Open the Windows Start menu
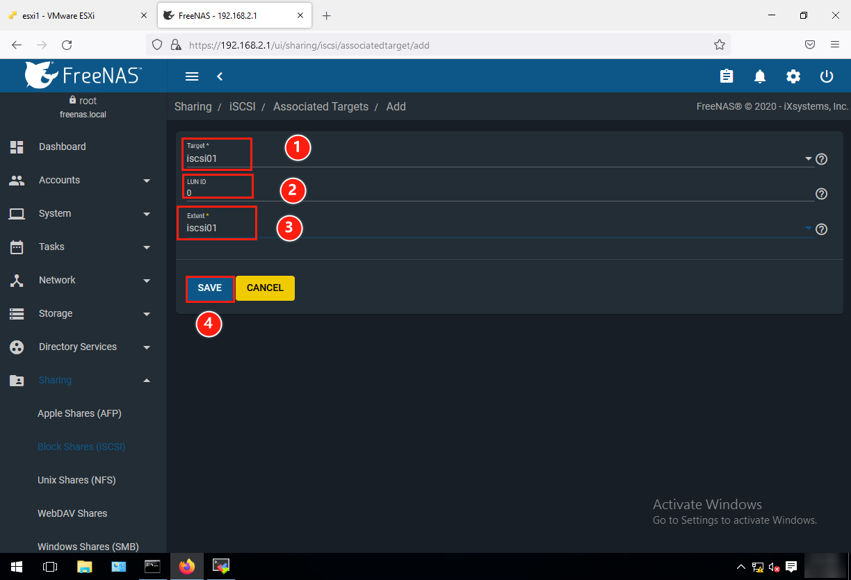Viewport: 851px width, 580px height. pos(17,567)
